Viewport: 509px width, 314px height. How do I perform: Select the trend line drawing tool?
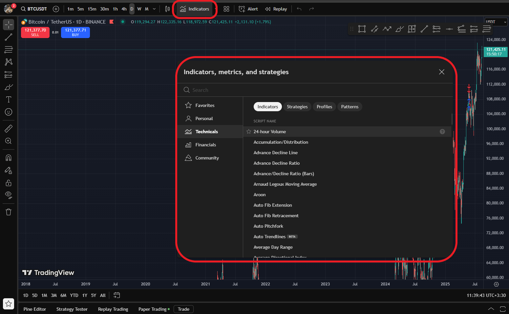pos(9,37)
